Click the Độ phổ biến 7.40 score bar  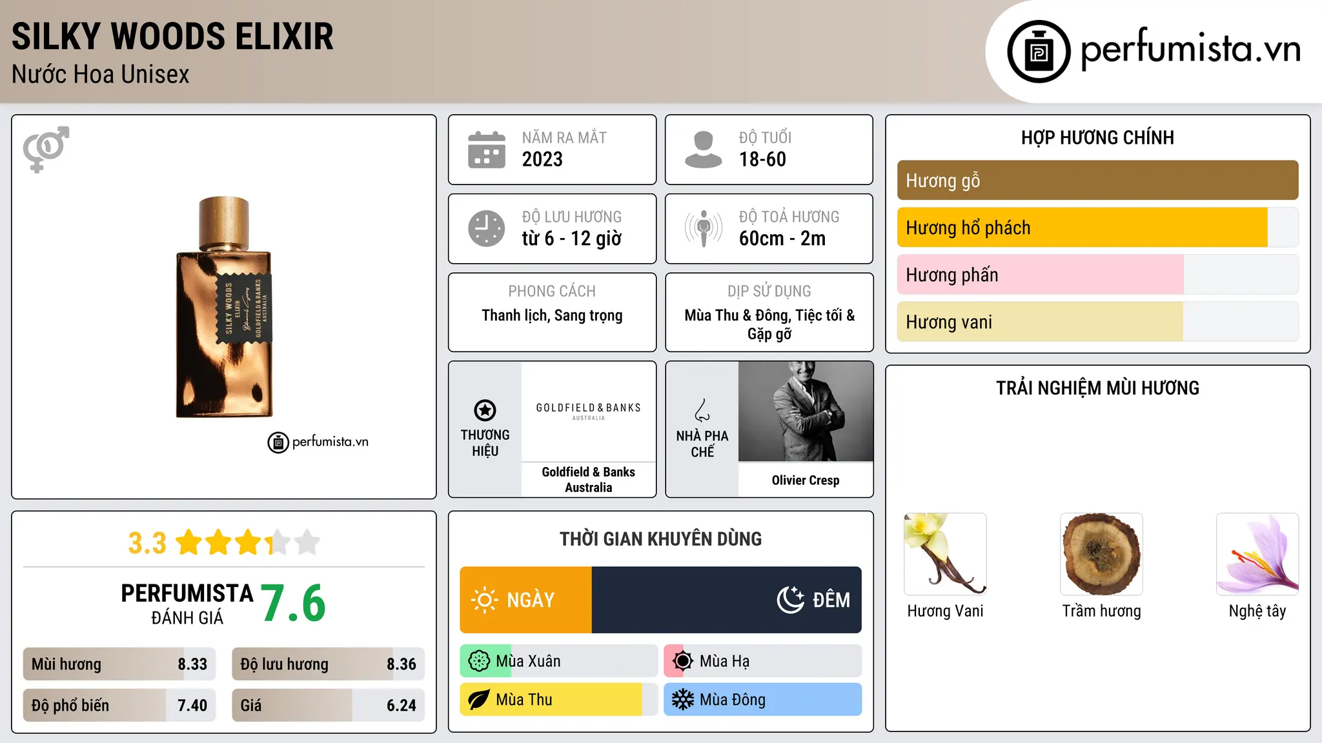[119, 706]
